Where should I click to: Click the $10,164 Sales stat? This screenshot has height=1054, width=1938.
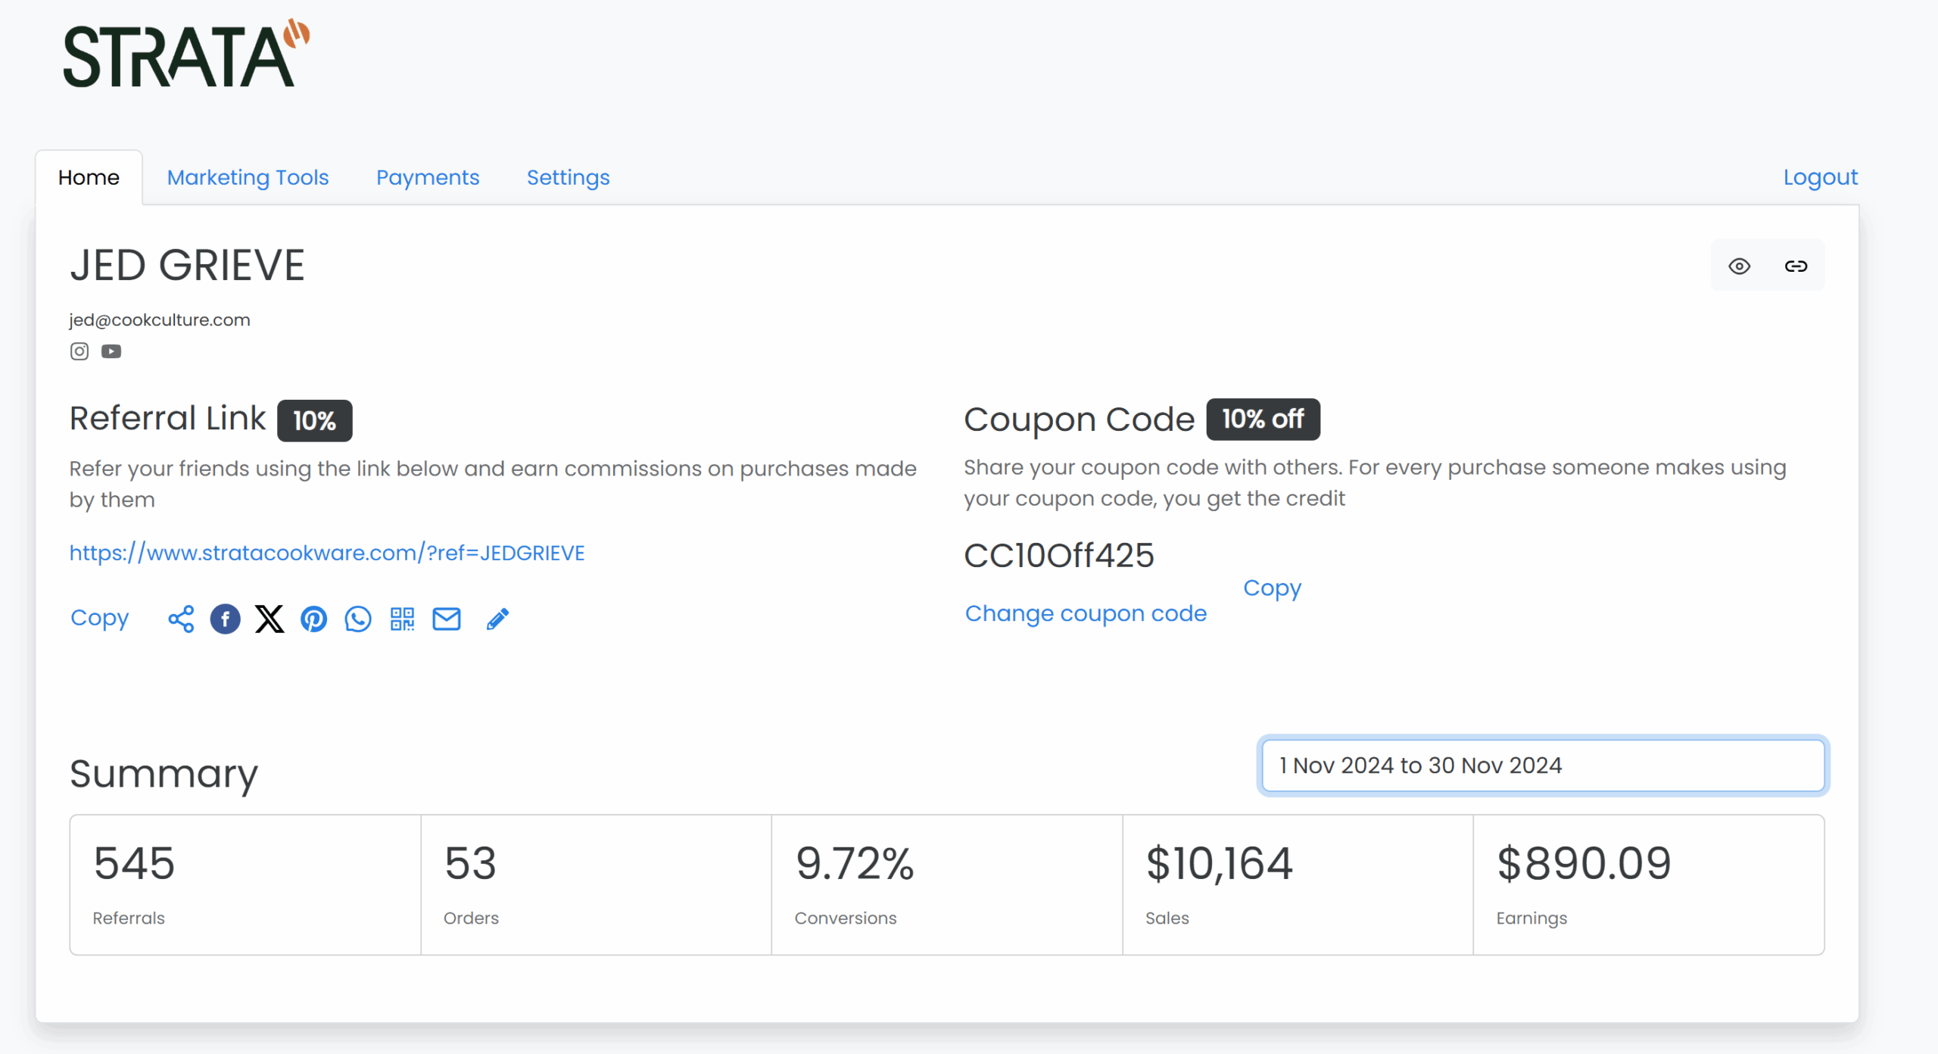pyautogui.click(x=1298, y=884)
